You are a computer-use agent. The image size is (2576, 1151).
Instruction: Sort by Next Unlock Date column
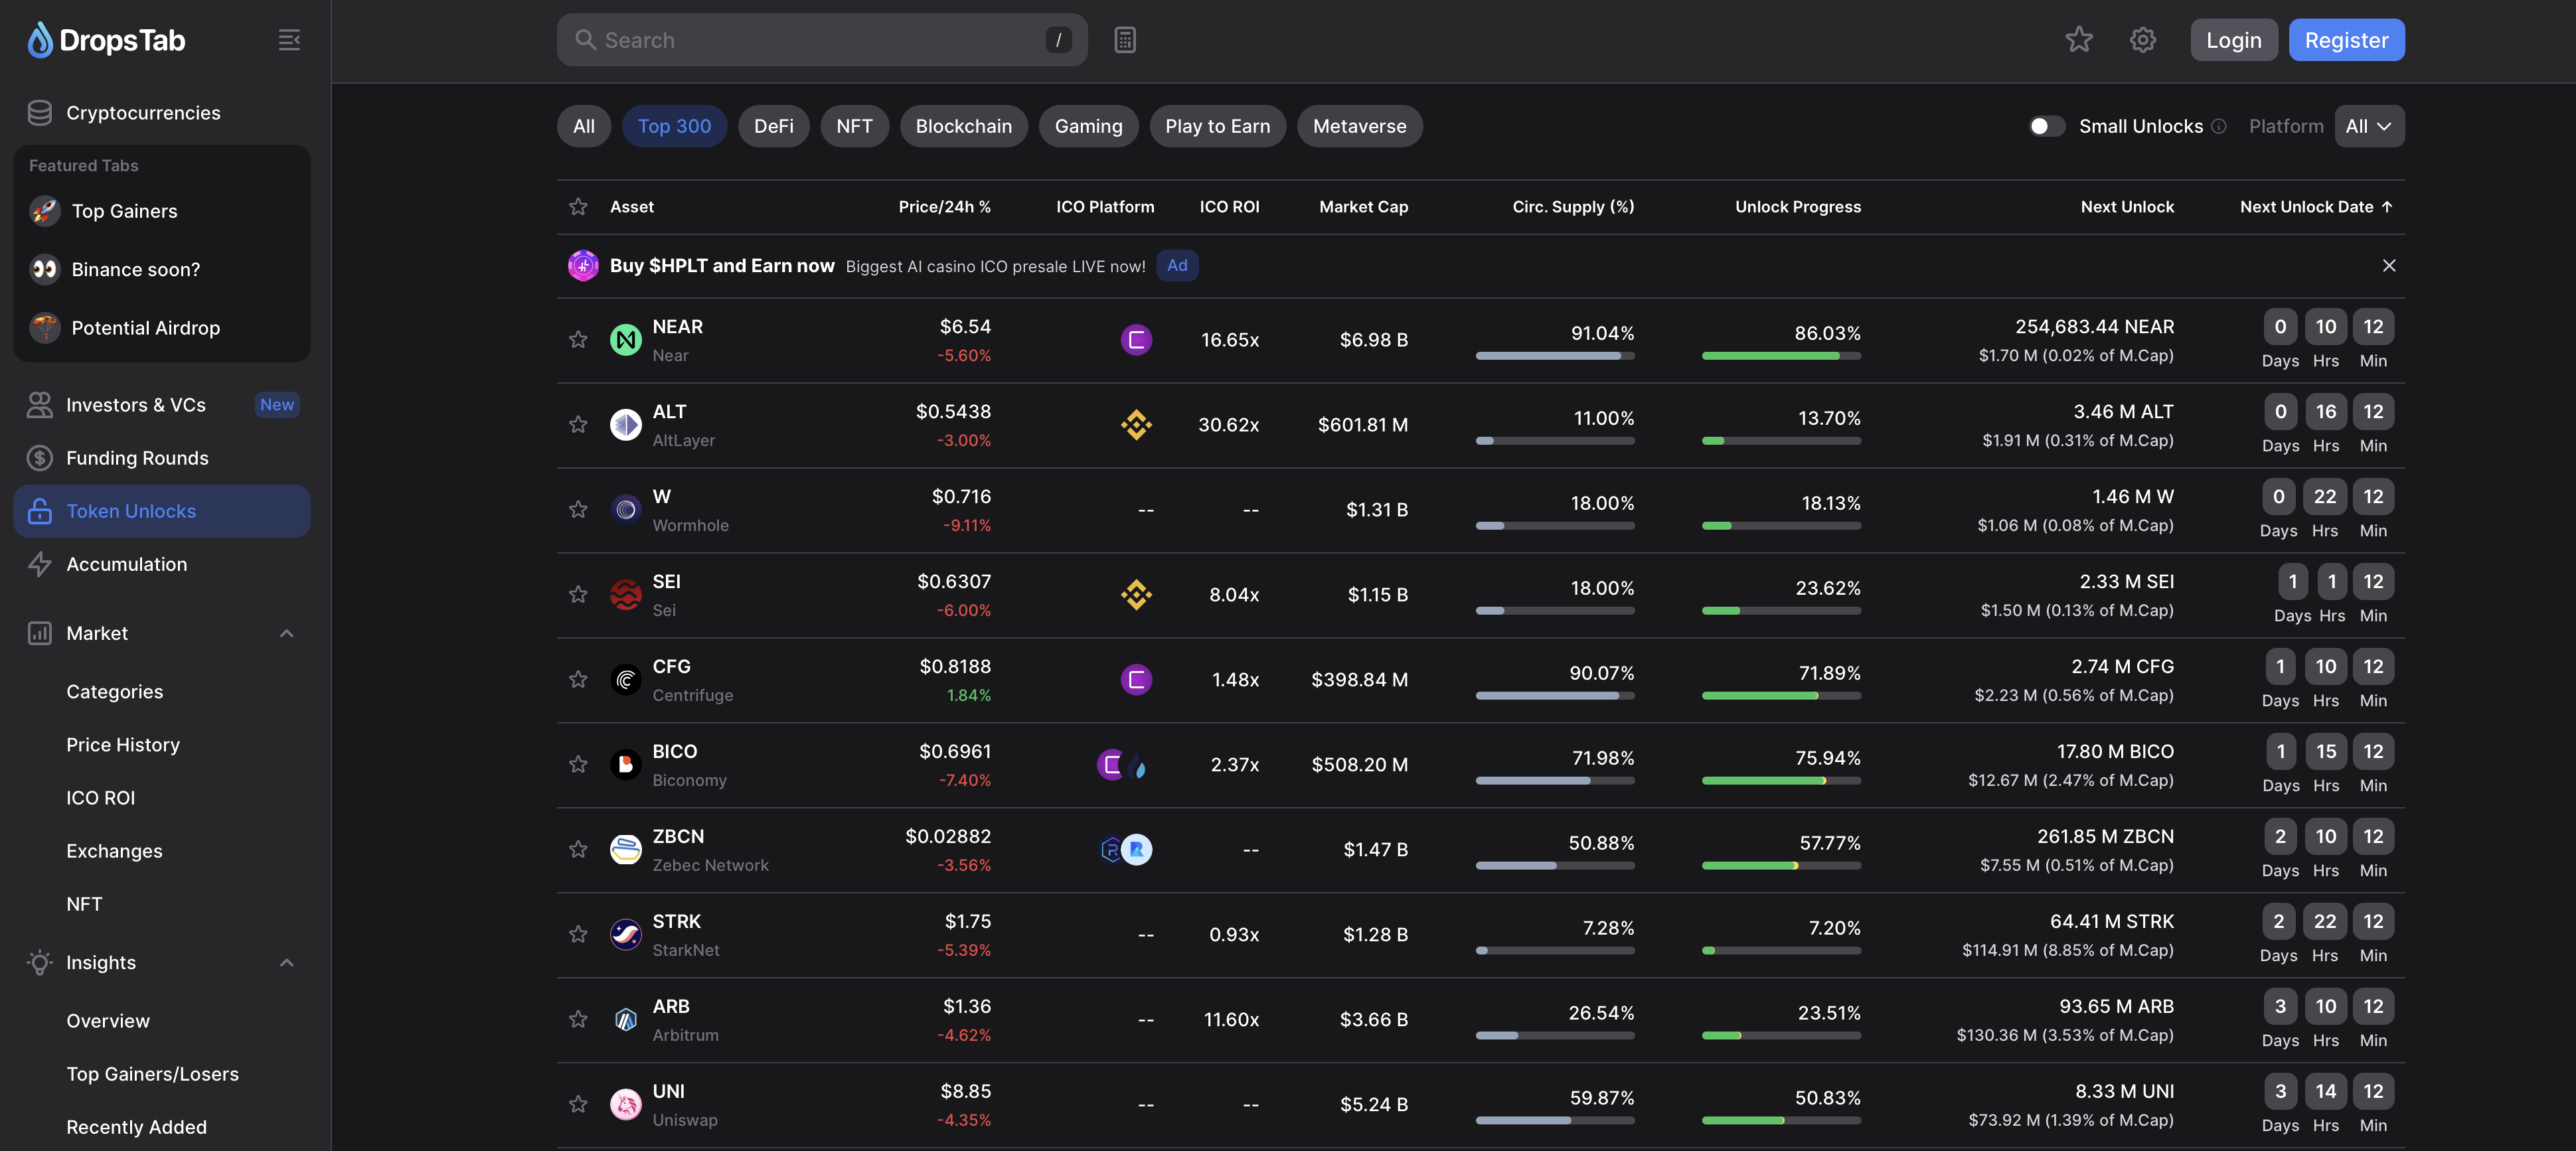click(x=2316, y=207)
